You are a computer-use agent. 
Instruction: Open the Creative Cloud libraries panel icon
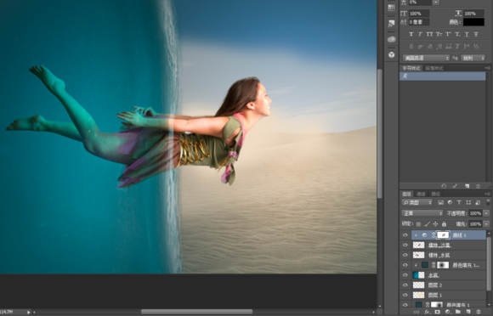pyautogui.click(x=391, y=39)
